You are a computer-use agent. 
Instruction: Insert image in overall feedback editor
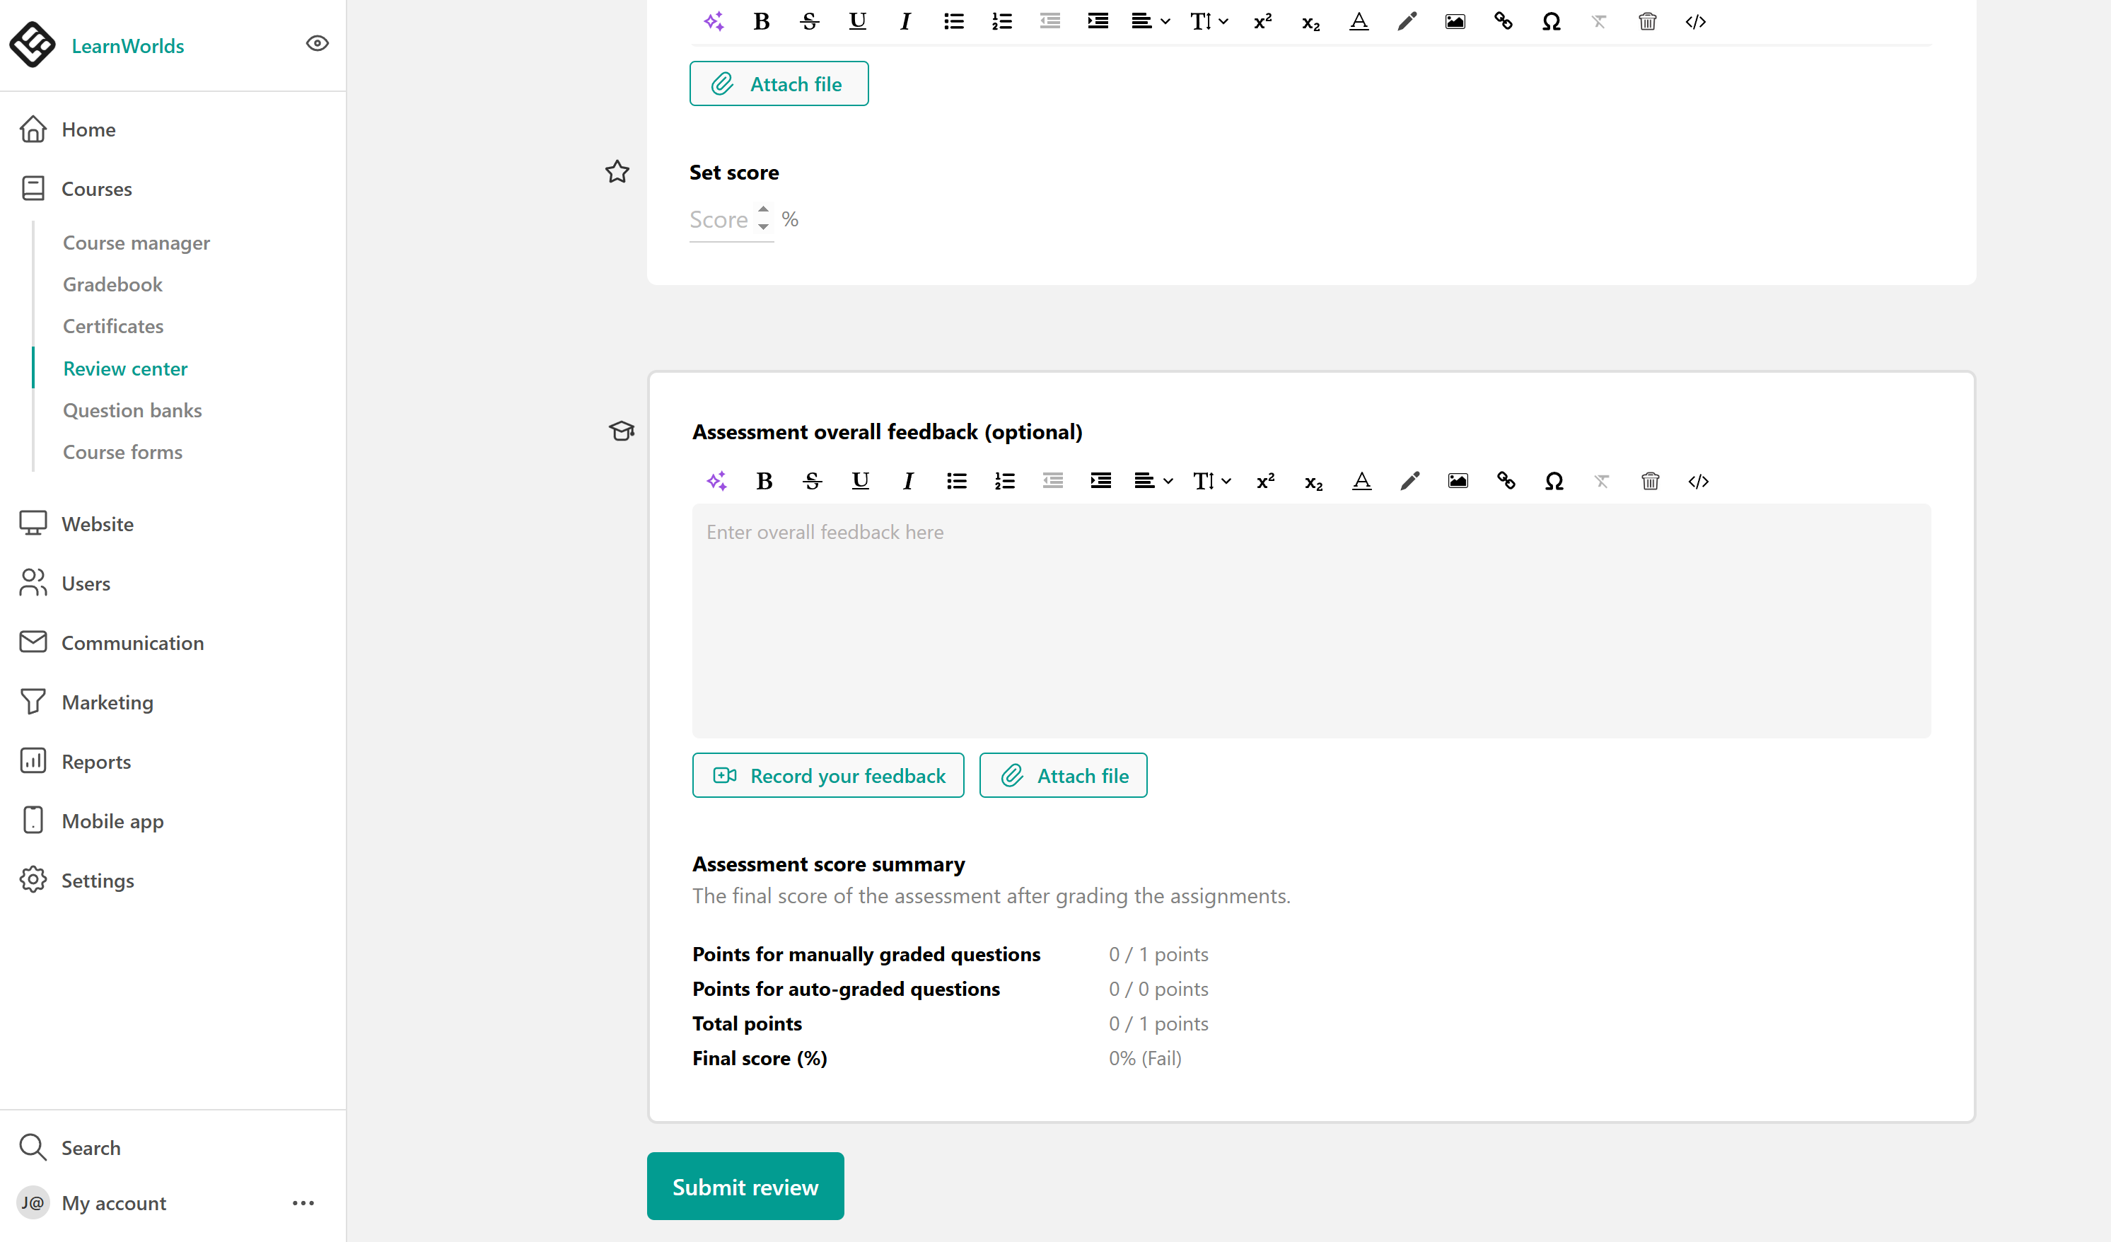pyautogui.click(x=1458, y=481)
